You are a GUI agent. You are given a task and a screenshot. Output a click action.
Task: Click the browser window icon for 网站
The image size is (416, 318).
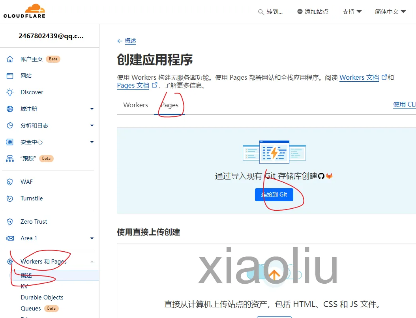pyautogui.click(x=10, y=76)
